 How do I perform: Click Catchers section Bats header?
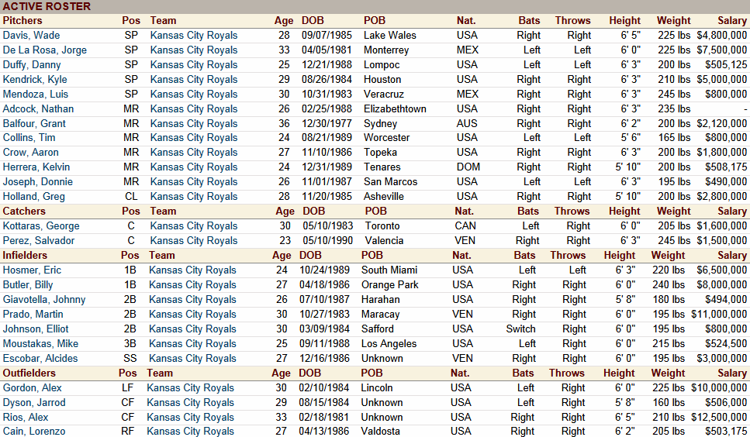[528, 211]
